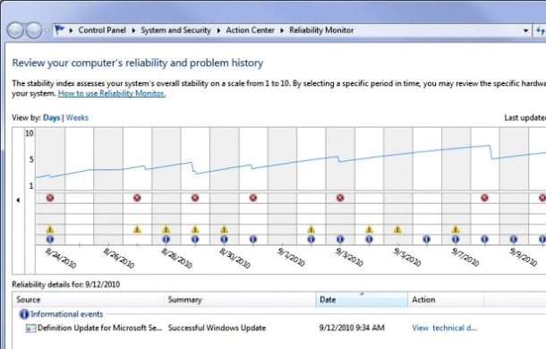This screenshot has width=546, height=349.
Task: Open the information event icon for 9/4/2010
Action: click(x=369, y=239)
